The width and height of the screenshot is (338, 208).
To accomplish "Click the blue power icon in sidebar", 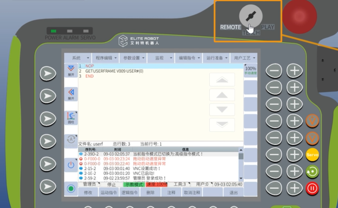I will [71, 165].
